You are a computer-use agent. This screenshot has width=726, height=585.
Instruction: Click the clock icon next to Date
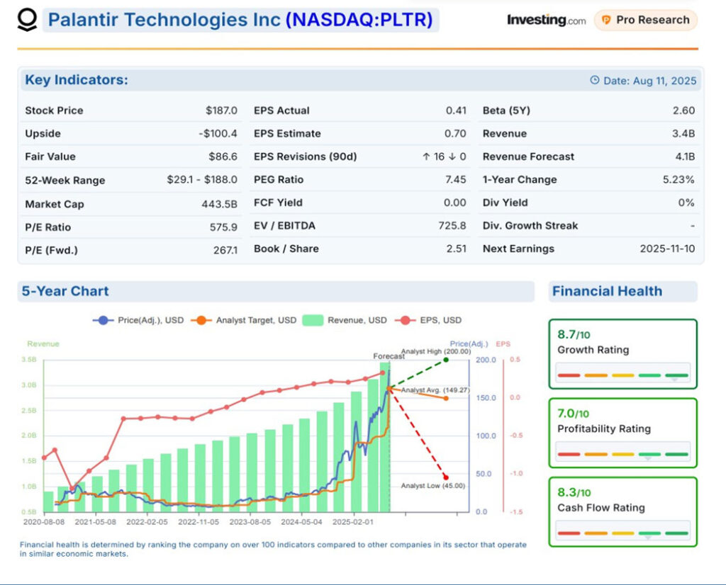point(595,81)
